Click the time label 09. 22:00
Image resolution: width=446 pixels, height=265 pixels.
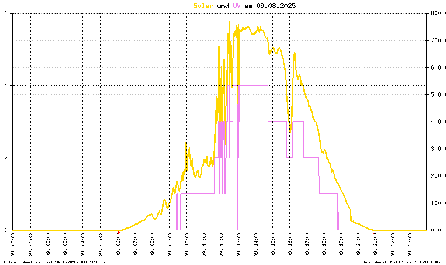(x=393, y=244)
